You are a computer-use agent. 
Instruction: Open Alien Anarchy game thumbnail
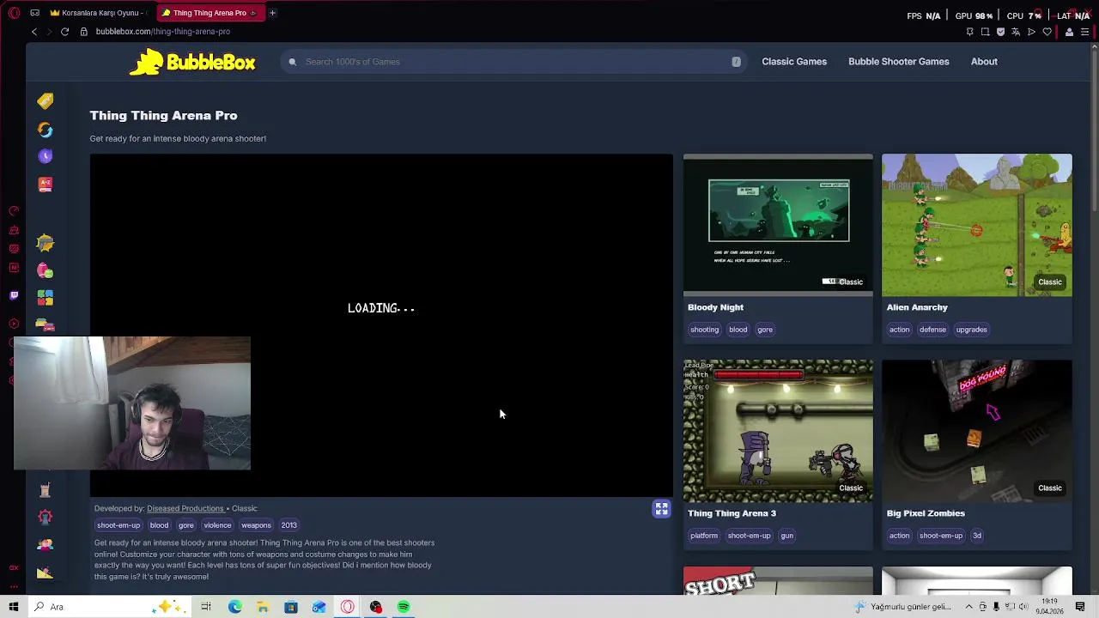977,225
